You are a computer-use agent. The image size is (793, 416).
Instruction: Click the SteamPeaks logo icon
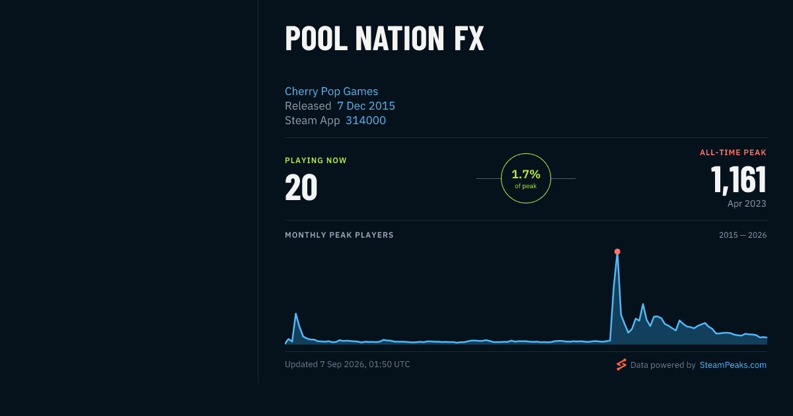pos(621,364)
